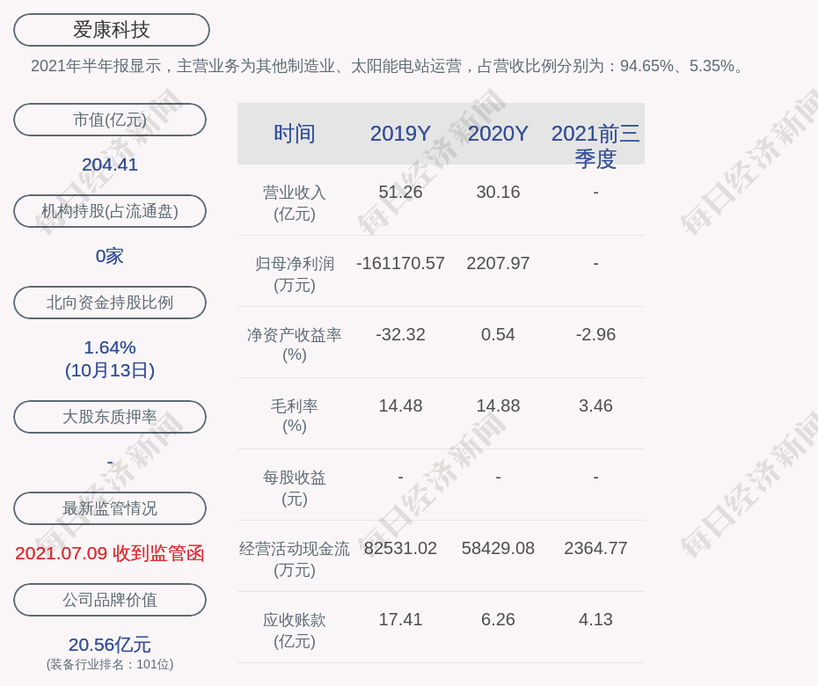This screenshot has width=818, height=686.
Task: Select cash flow value 82531.02
Action: 400,548
